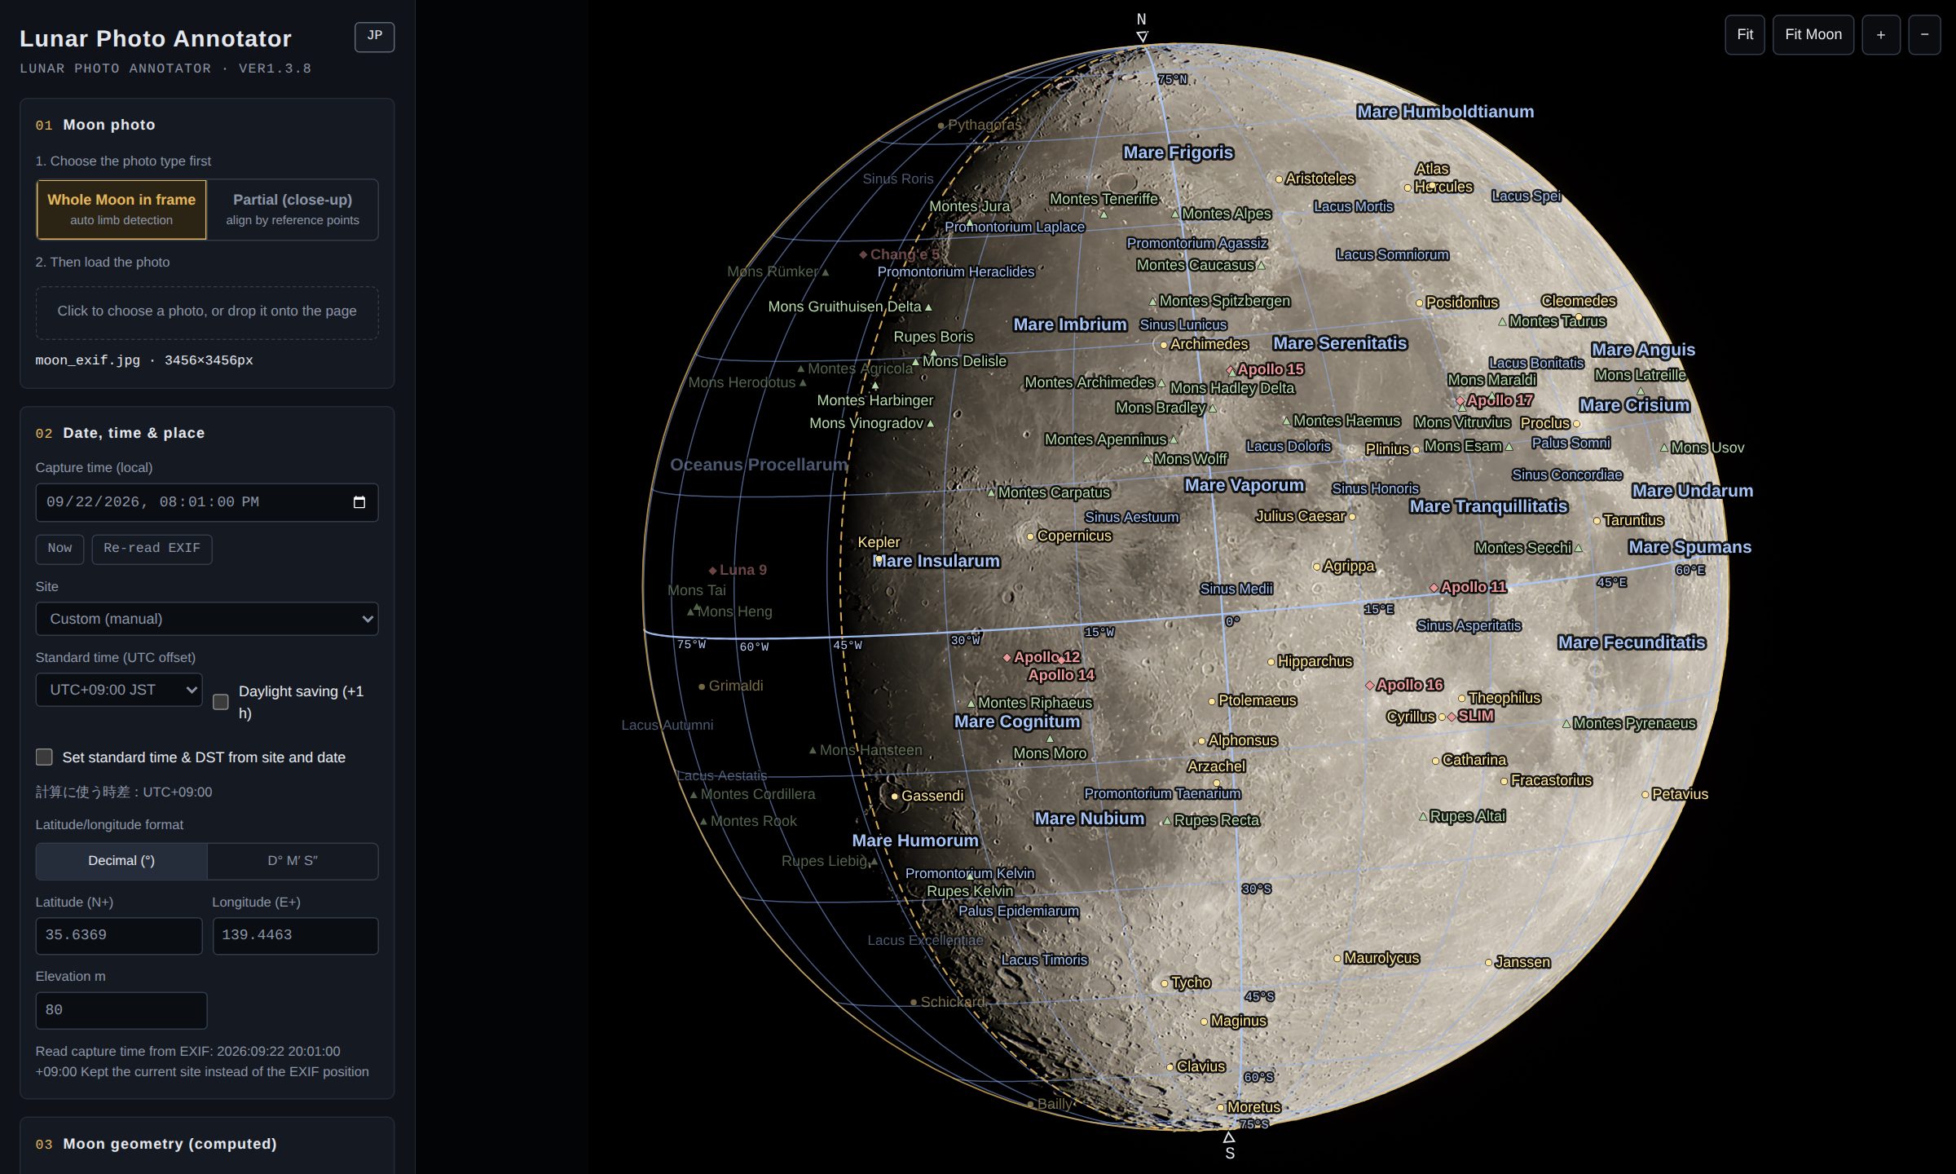
Task: Click the Oceanus Procellarum label
Action: [x=759, y=465]
